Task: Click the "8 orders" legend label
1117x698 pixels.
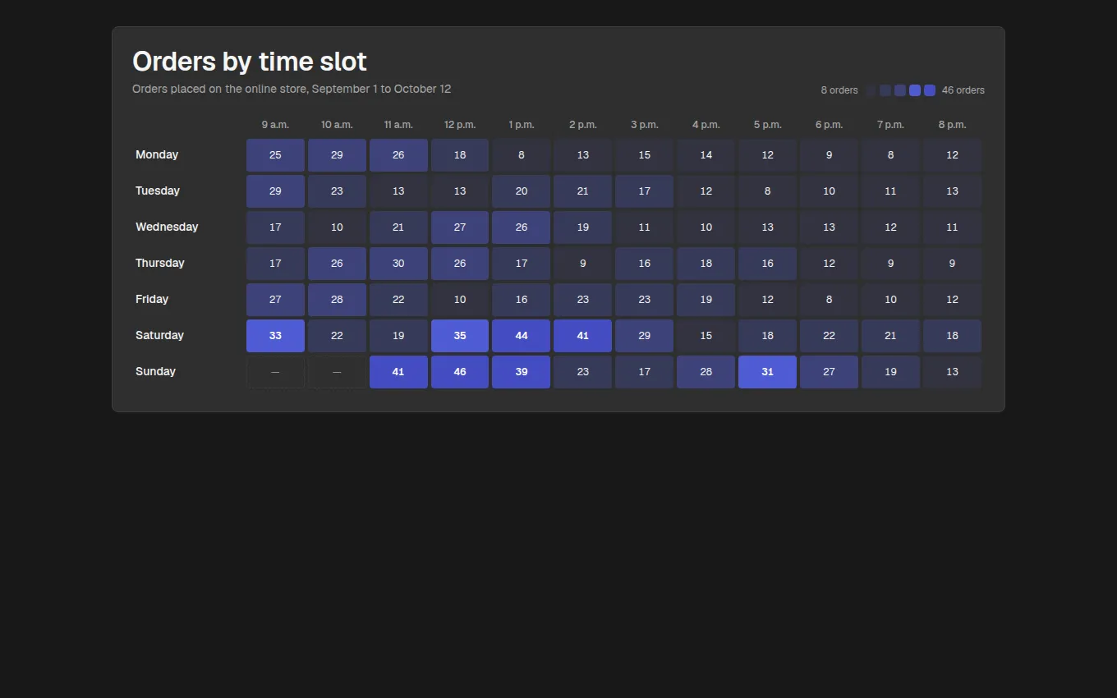Action: tap(839, 90)
